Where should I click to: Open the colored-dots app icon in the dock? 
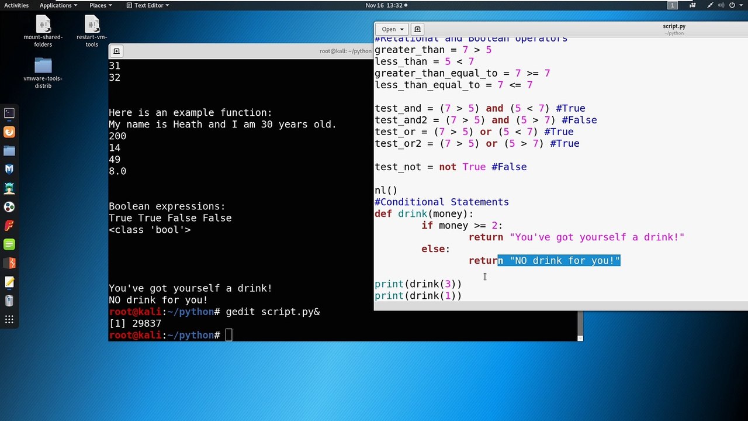pyautogui.click(x=9, y=207)
